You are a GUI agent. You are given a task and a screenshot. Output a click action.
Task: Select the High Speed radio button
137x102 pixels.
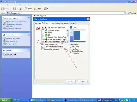pyautogui.click(x=70, y=49)
